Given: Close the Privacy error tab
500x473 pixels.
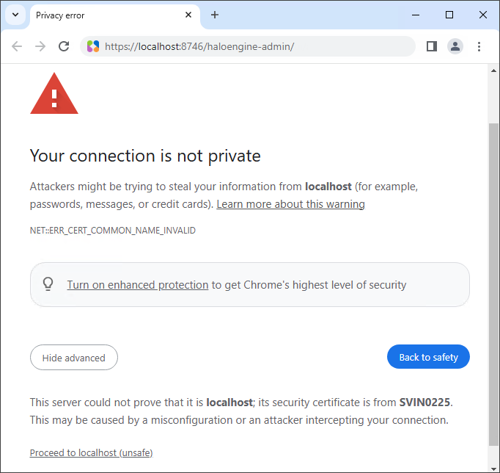Looking at the screenshot, I should [188, 15].
